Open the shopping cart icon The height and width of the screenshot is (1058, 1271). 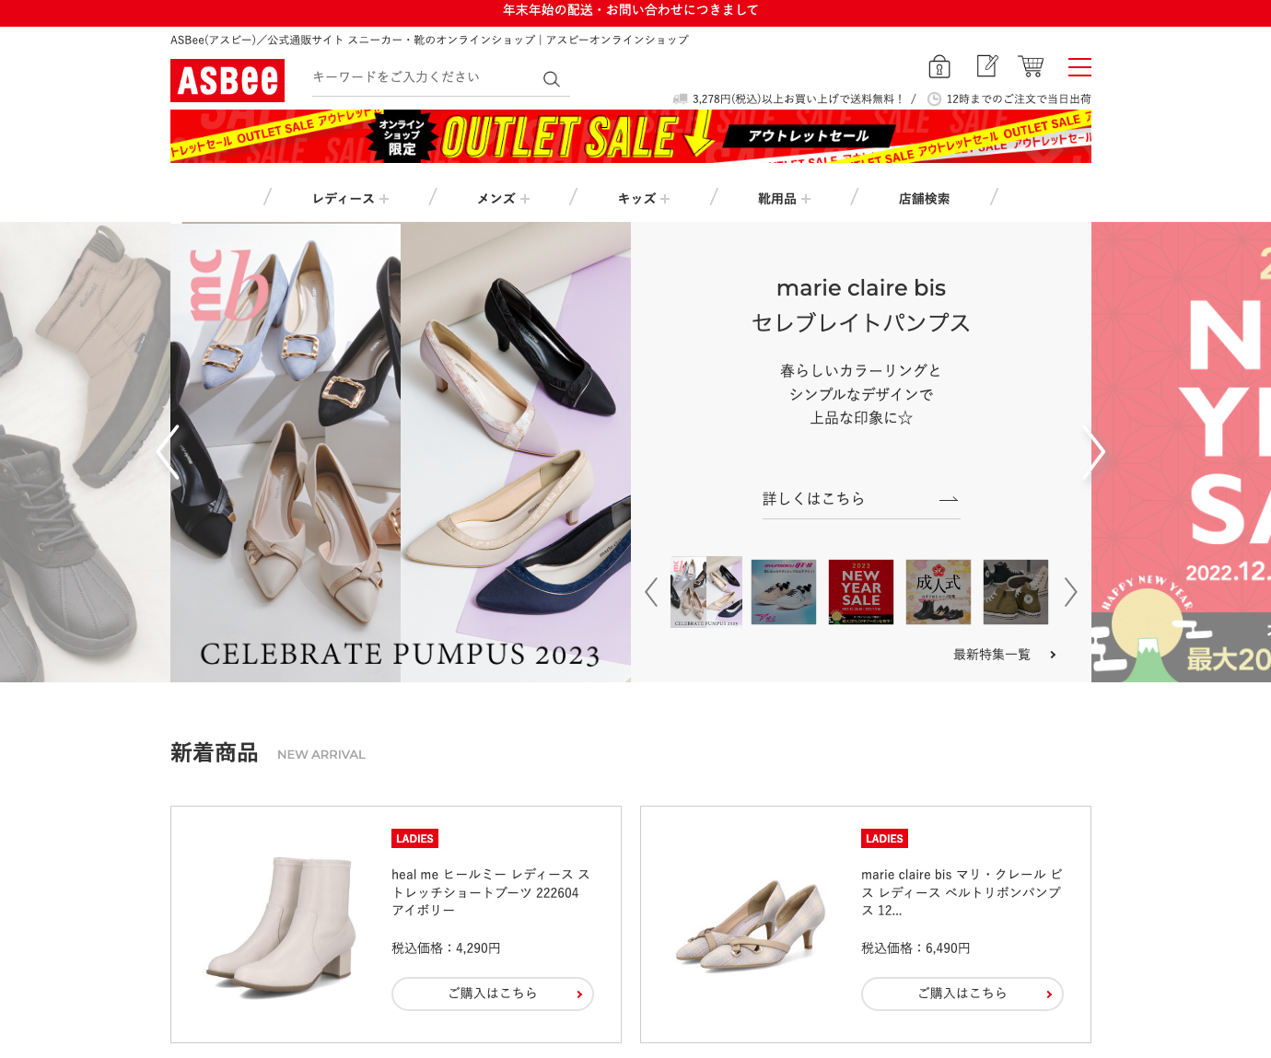point(1031,65)
